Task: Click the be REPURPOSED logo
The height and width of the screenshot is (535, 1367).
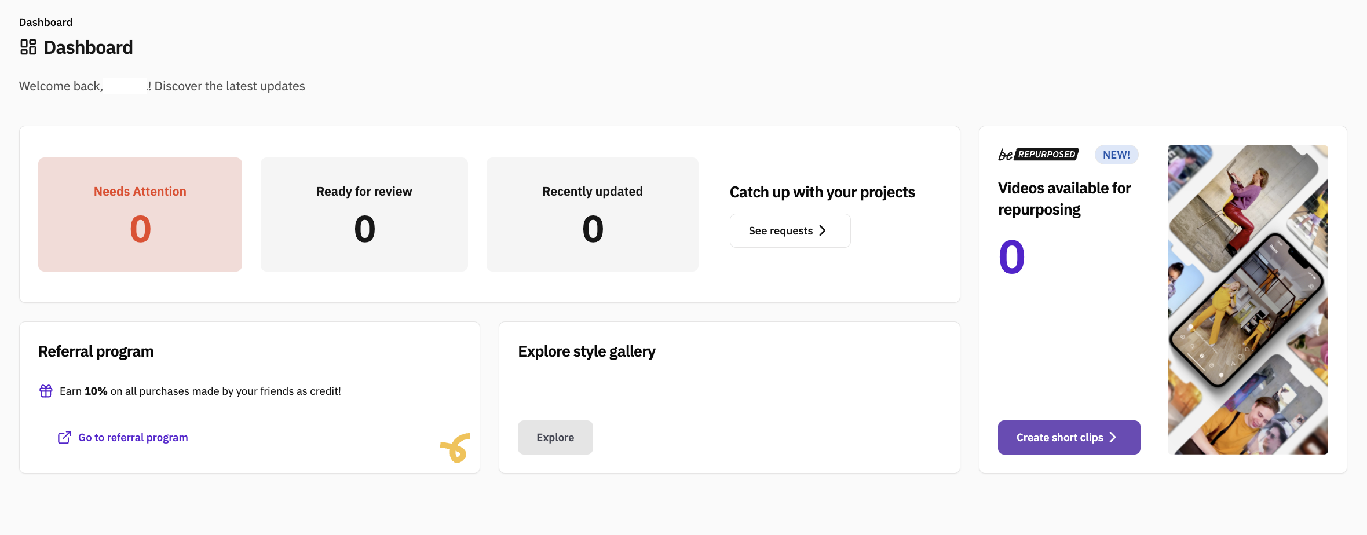Action: 1038,155
